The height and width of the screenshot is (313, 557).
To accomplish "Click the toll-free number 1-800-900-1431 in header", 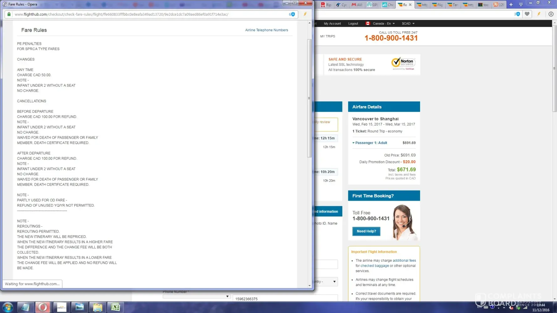I will 391,38.
